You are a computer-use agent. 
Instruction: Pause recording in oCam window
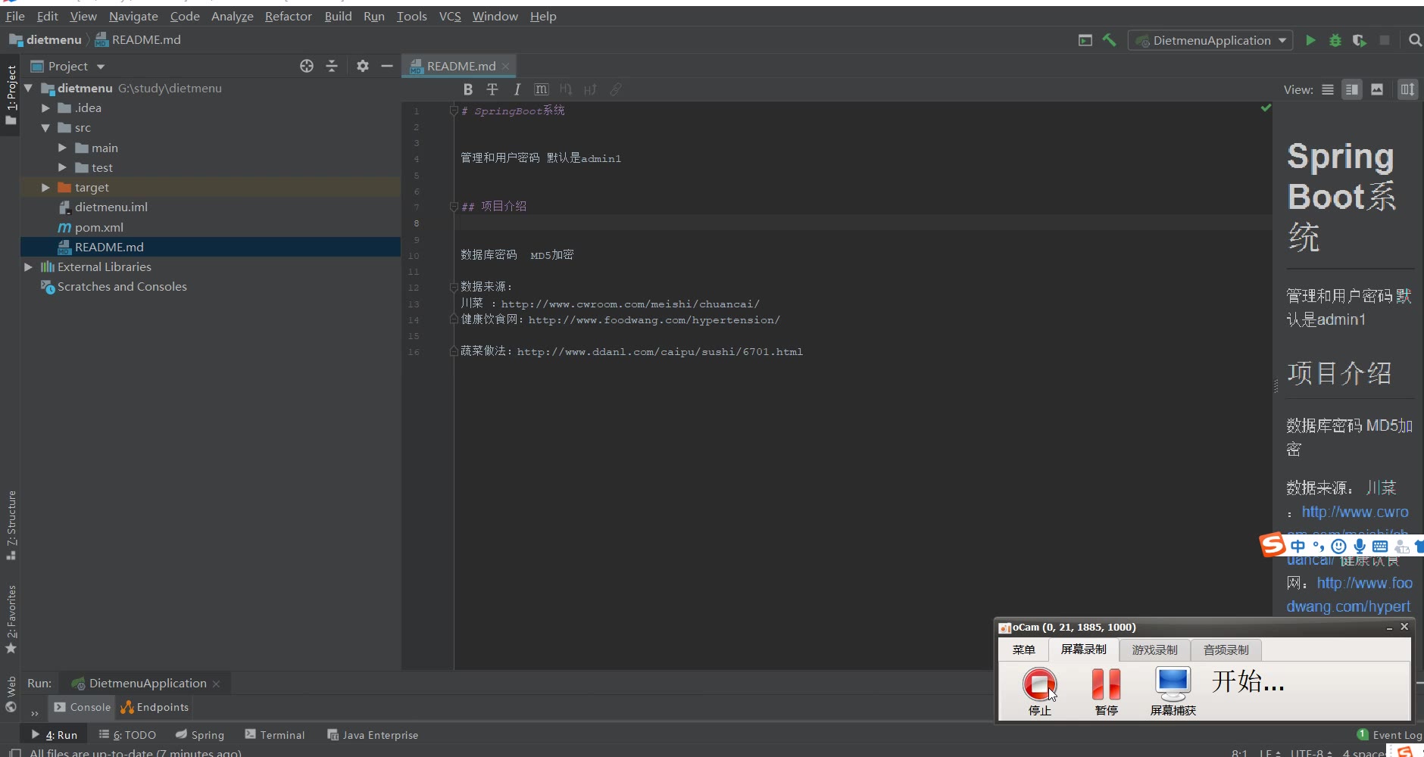1106,690
